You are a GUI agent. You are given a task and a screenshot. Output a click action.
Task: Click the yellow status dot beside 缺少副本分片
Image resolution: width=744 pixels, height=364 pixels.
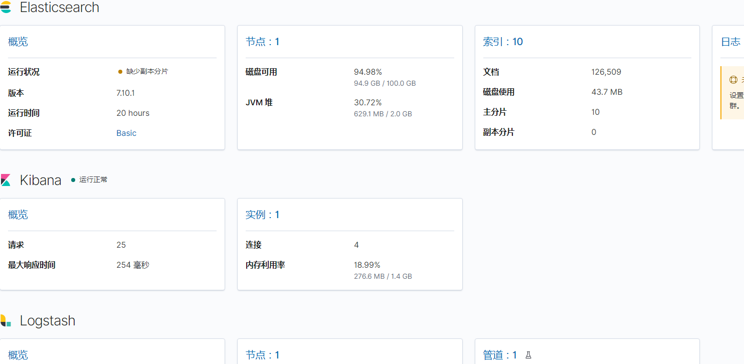pyautogui.click(x=119, y=71)
